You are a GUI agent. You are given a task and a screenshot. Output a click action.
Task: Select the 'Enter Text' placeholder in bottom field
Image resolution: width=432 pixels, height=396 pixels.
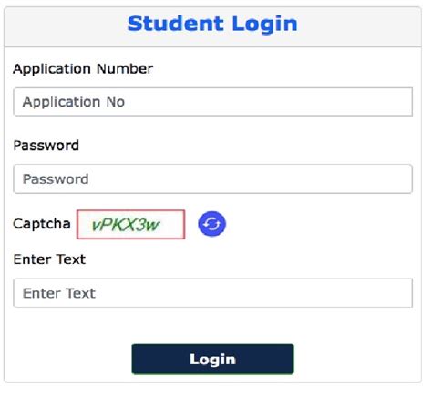[x=59, y=293]
